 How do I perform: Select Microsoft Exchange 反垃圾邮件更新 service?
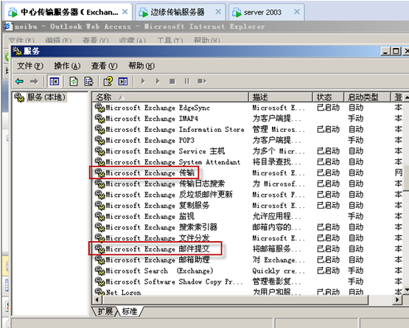(x=169, y=195)
